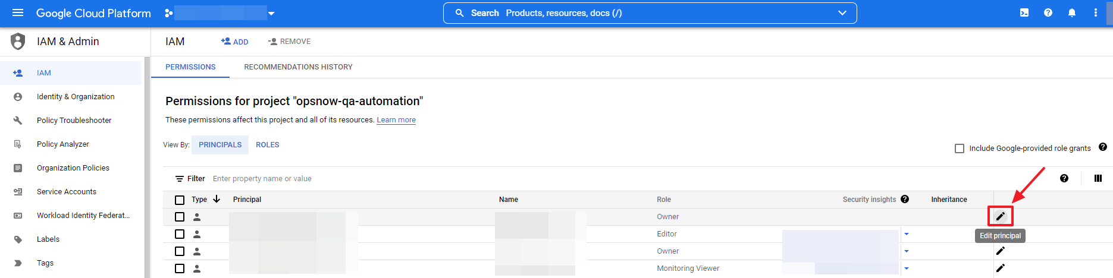Open column display options icon
Screen dimensions: 1113x278
pos(1098,178)
